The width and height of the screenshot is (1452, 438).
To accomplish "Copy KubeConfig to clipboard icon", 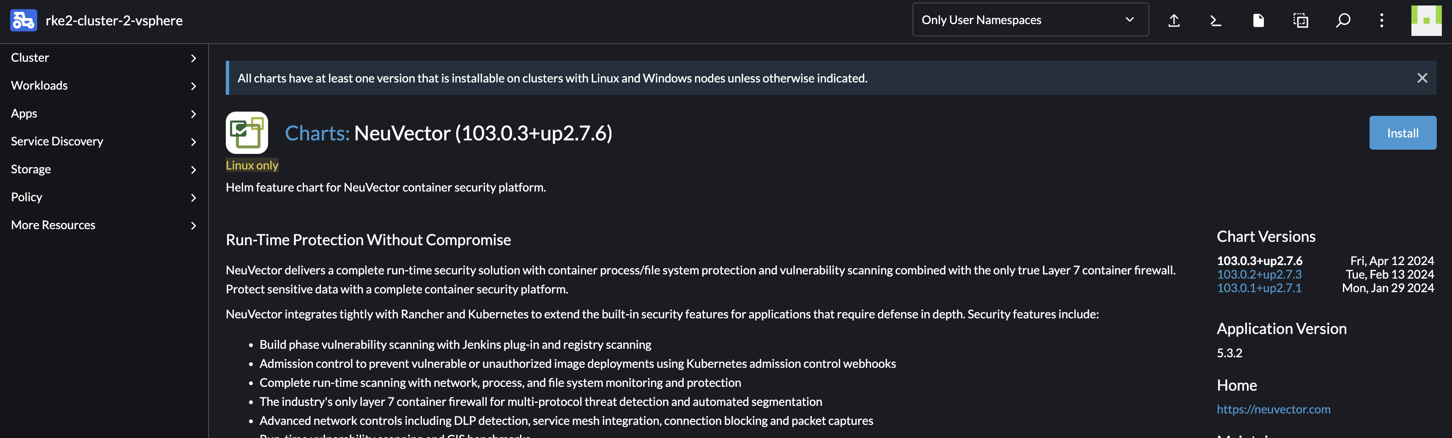I will [1300, 20].
